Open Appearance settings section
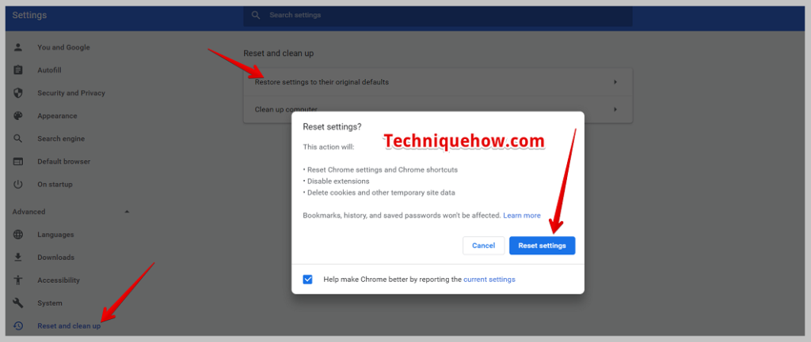This screenshot has width=811, height=342. click(57, 116)
